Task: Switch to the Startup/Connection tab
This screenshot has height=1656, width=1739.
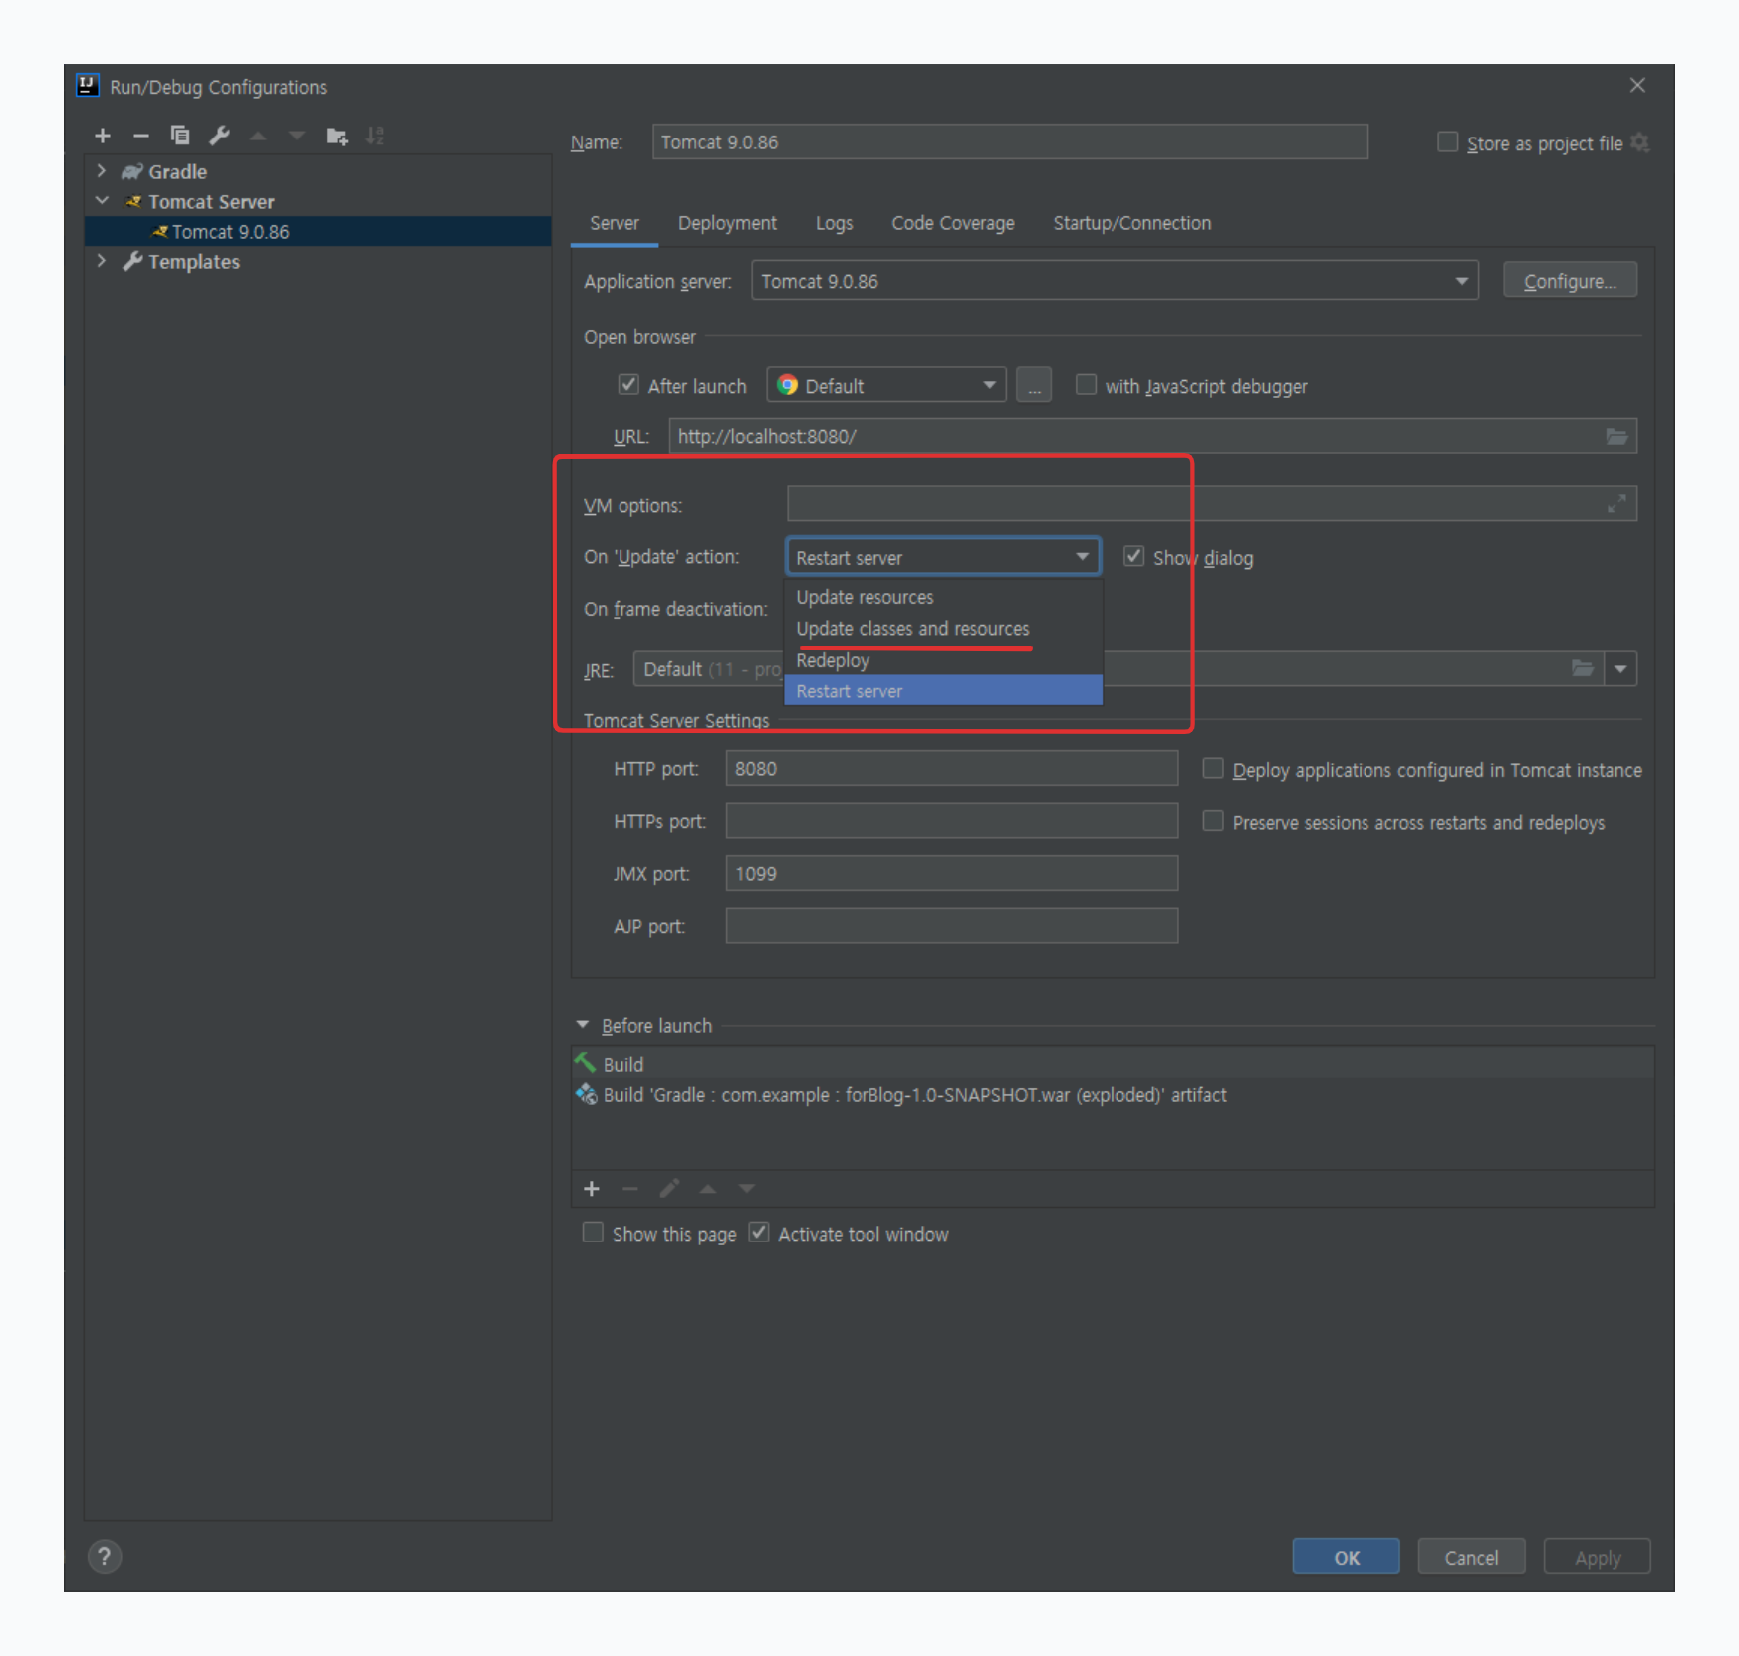Action: (1132, 223)
